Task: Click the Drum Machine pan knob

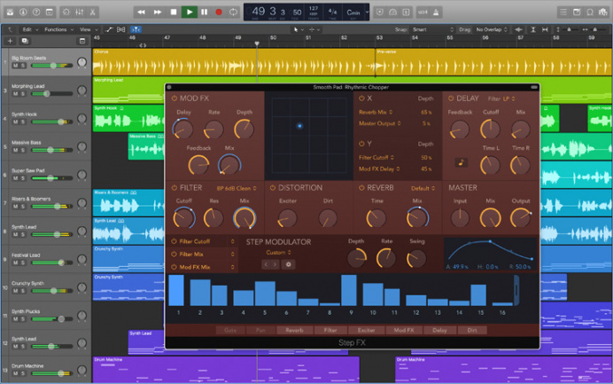Action: click(x=81, y=370)
